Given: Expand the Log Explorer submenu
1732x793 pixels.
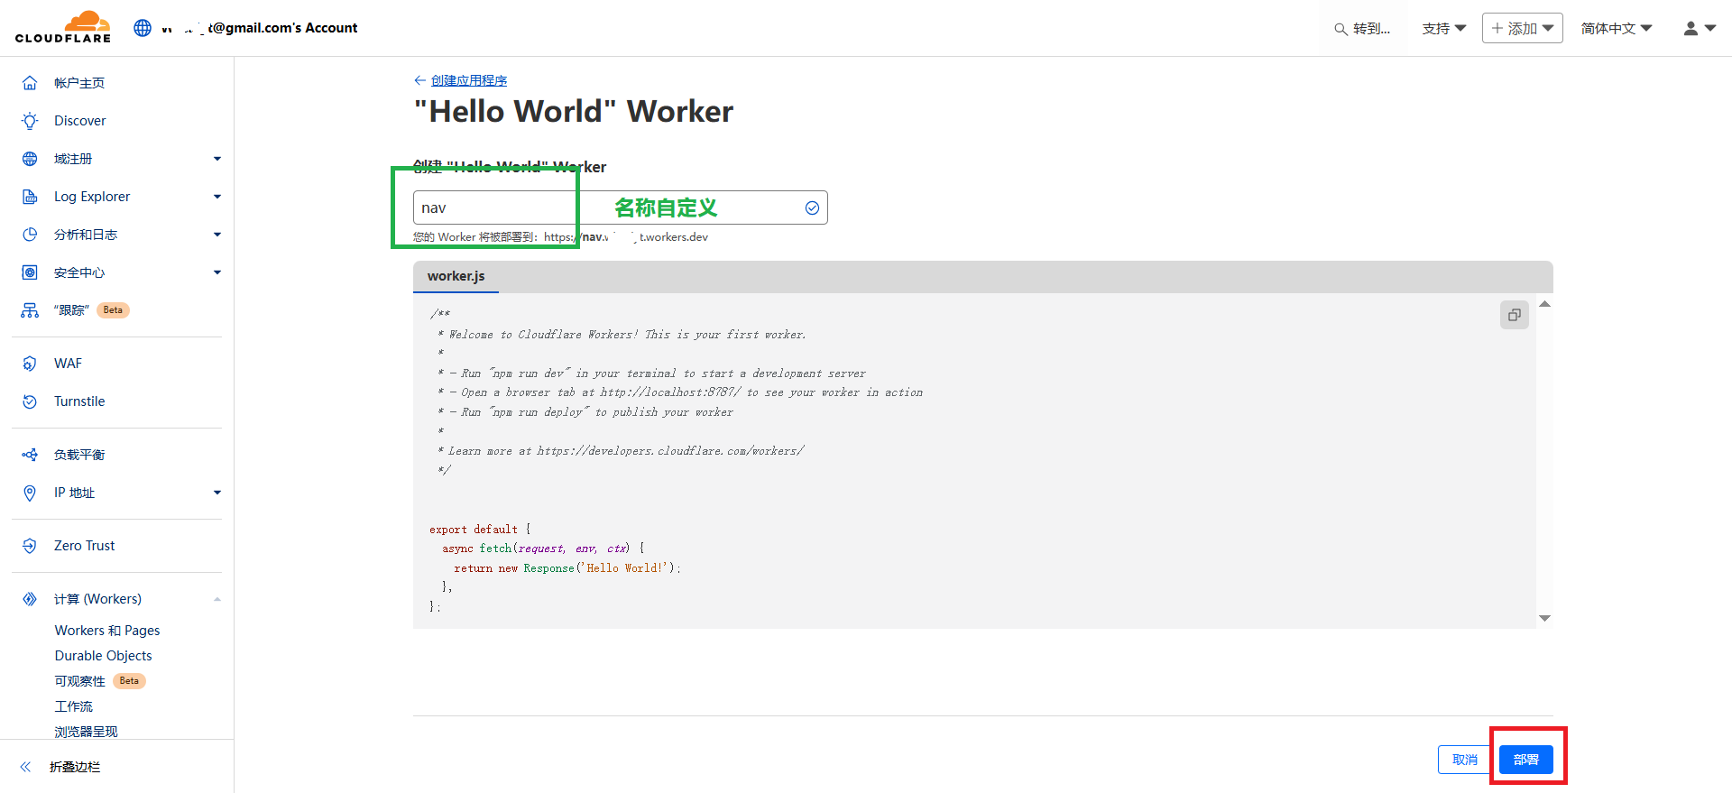Looking at the screenshot, I should [216, 197].
